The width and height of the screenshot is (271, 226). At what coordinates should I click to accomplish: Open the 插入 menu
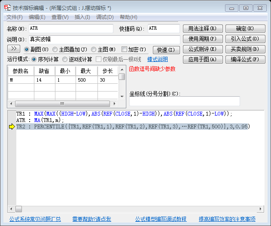[82, 17]
